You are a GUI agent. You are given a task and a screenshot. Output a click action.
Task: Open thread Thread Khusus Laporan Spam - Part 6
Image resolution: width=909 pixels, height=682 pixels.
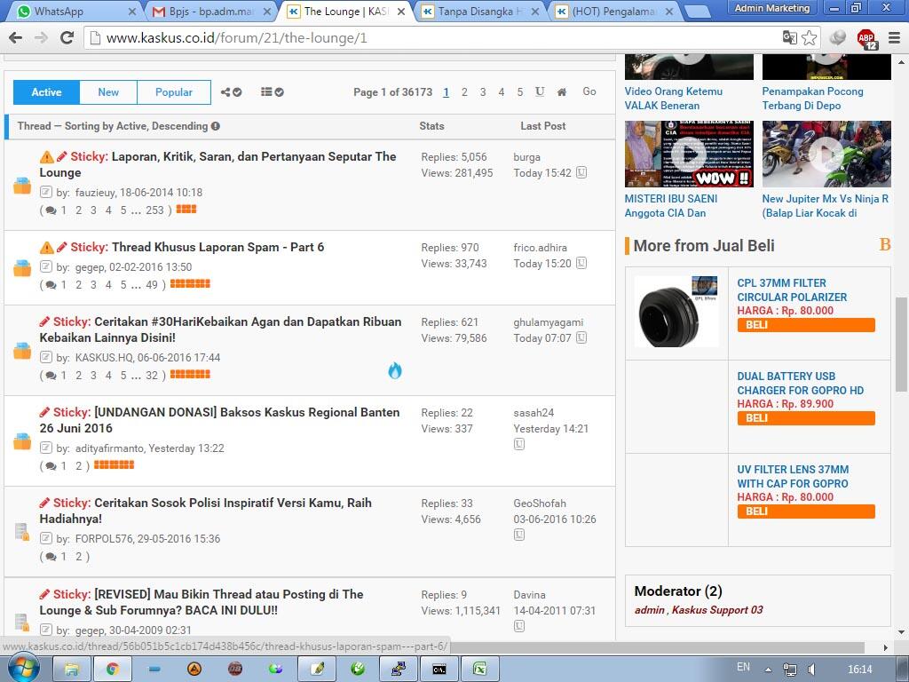click(x=218, y=247)
